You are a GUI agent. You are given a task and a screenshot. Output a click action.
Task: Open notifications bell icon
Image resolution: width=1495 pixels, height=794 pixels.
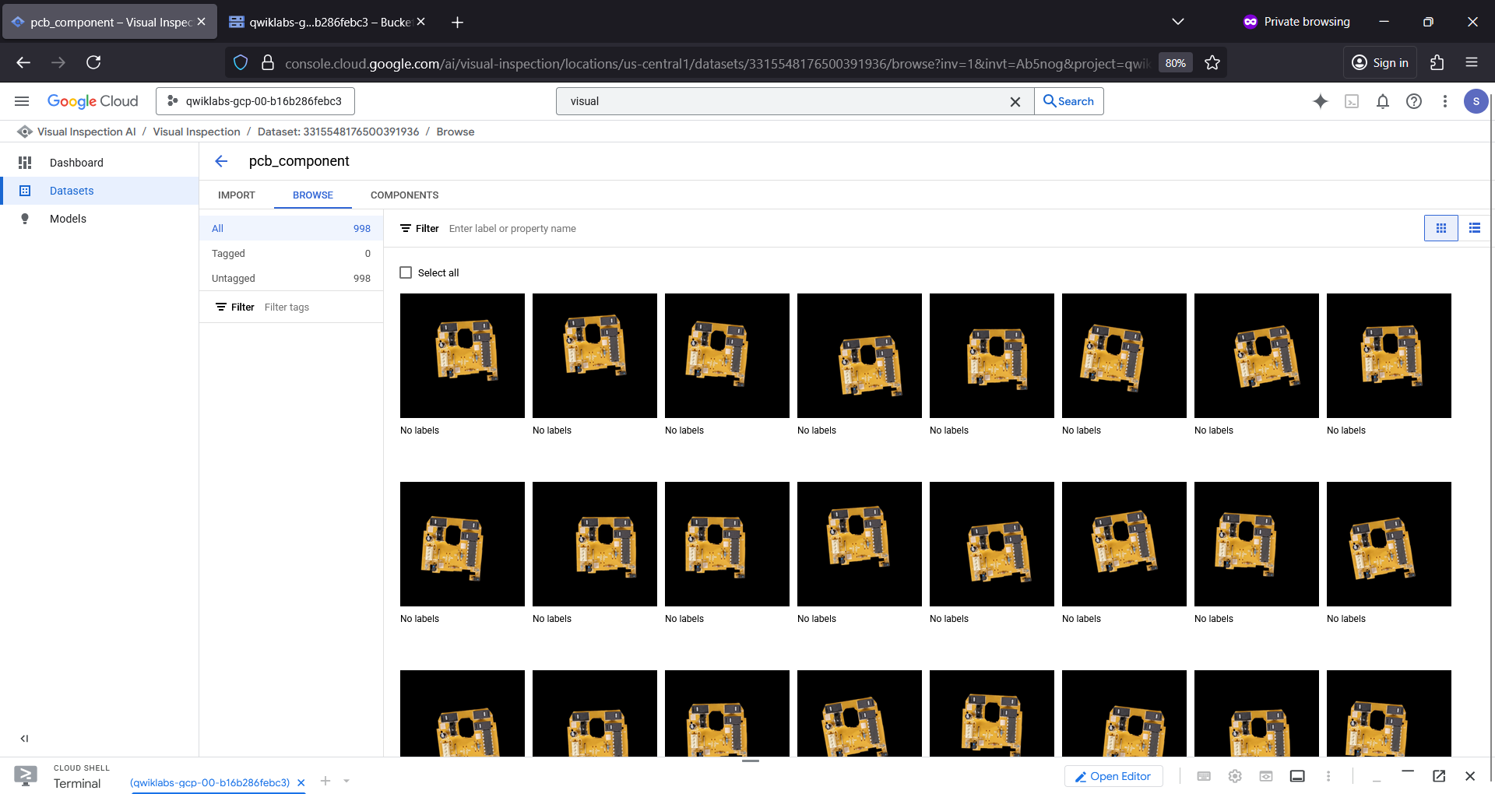pos(1383,101)
